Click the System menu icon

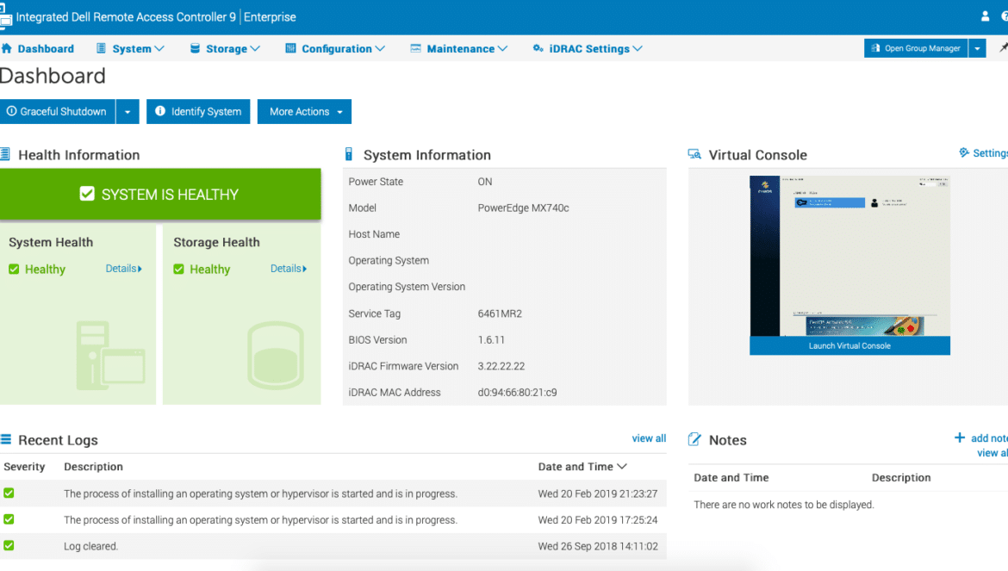pos(101,48)
